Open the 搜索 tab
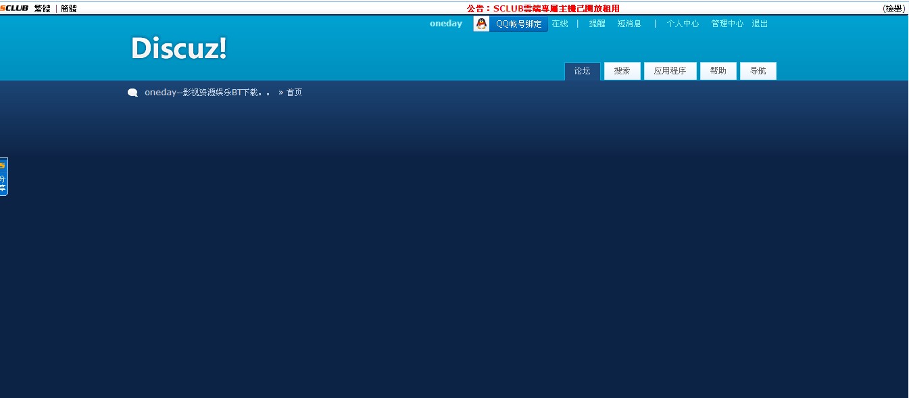The image size is (909, 398). (x=622, y=71)
